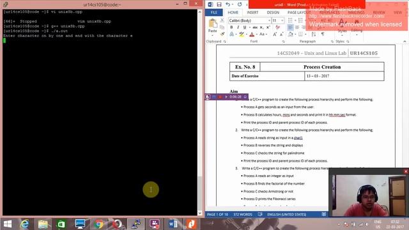Switch to the VIEW ribbon tab
Screen dimensions: 409x230
(397, 13)
